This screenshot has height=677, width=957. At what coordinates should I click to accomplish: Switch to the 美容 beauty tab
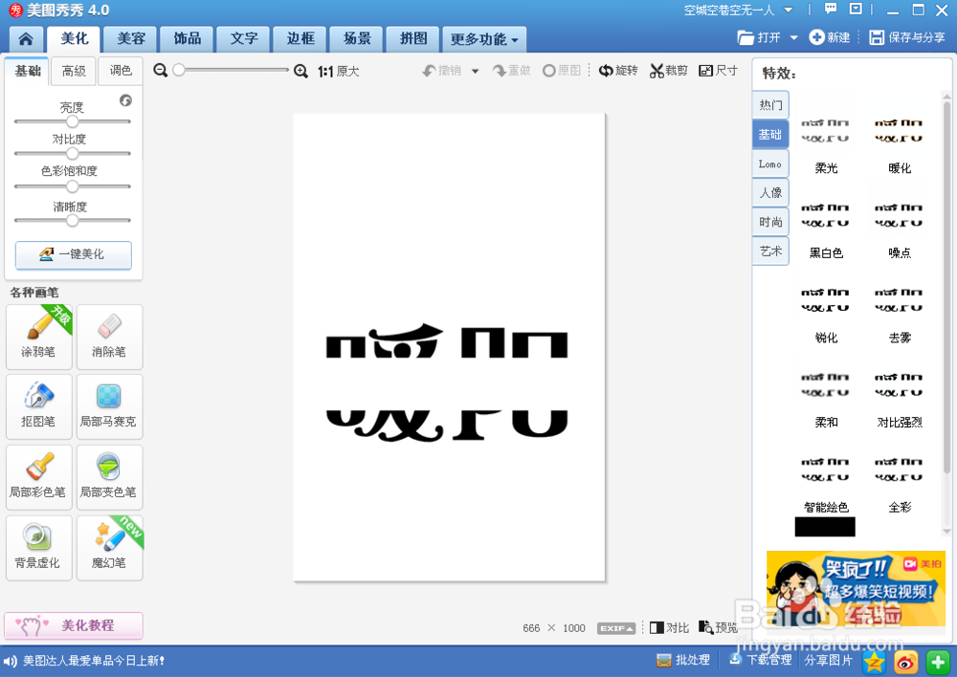click(130, 39)
